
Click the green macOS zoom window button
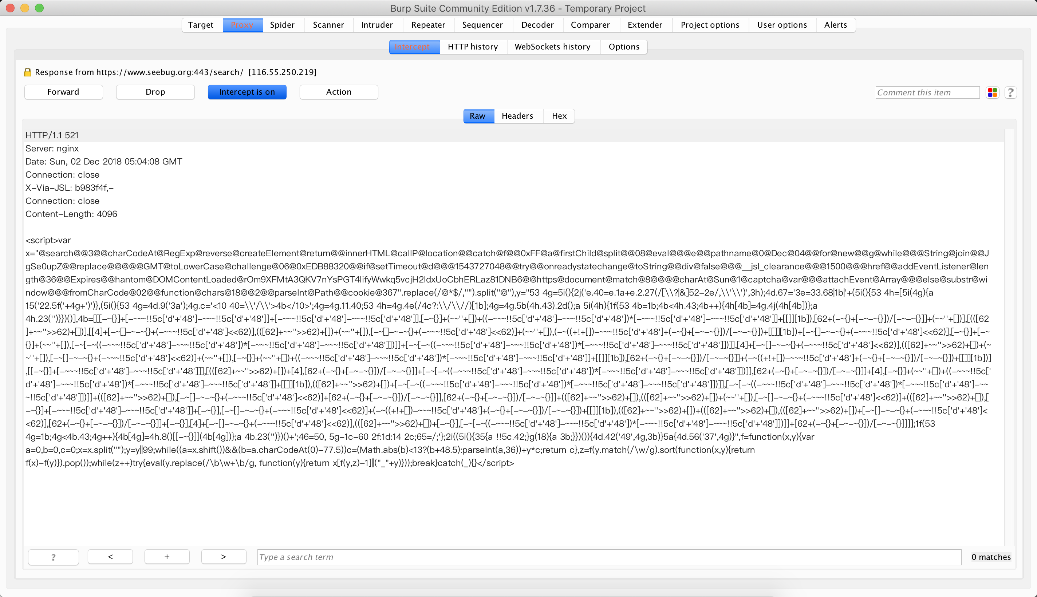[39, 8]
